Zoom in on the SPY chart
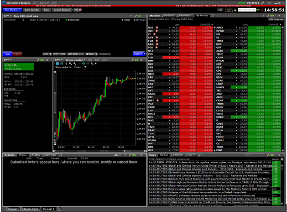The height and width of the screenshot is (212, 287). [x=70, y=64]
